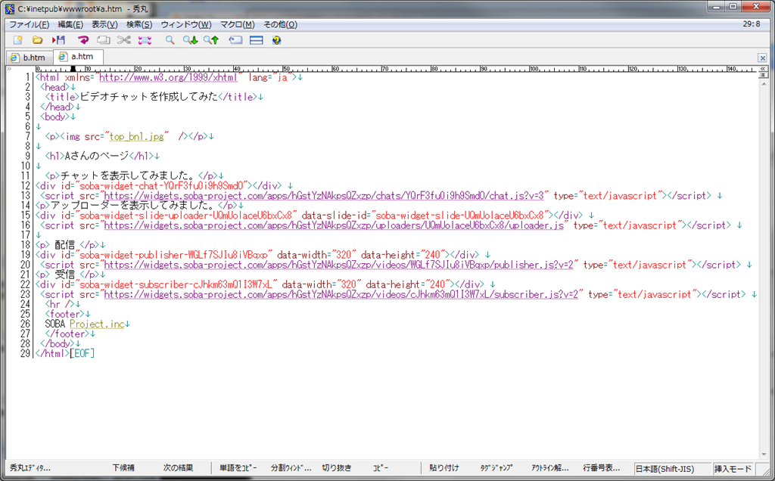Viewport: 775px width, 481px height.
Task: Click 分割ウィンドウ function key button
Action: tap(291, 467)
